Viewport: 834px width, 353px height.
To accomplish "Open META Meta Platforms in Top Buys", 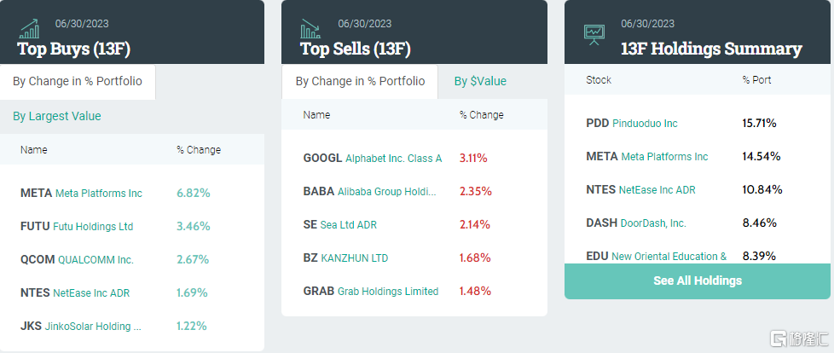I will 81,194.
